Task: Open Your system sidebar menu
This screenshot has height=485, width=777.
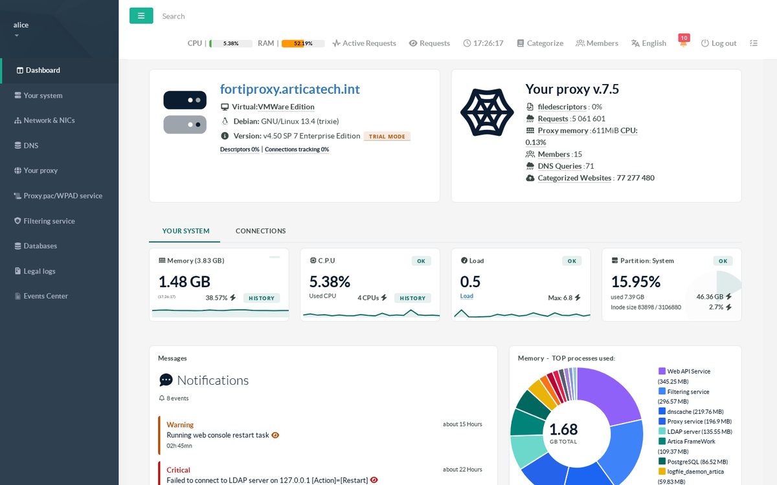Action: [60, 95]
